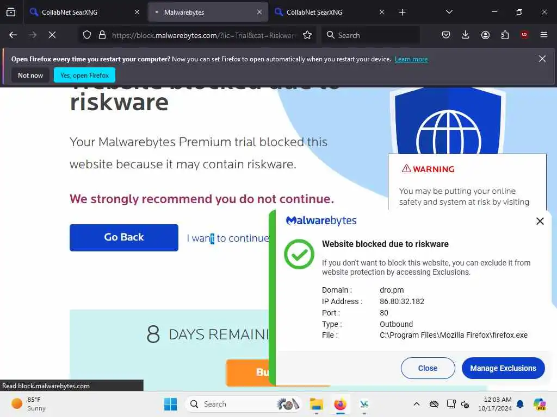Close the first CollabNet SearXNG tab
This screenshot has height=417, width=557.
[x=137, y=12]
